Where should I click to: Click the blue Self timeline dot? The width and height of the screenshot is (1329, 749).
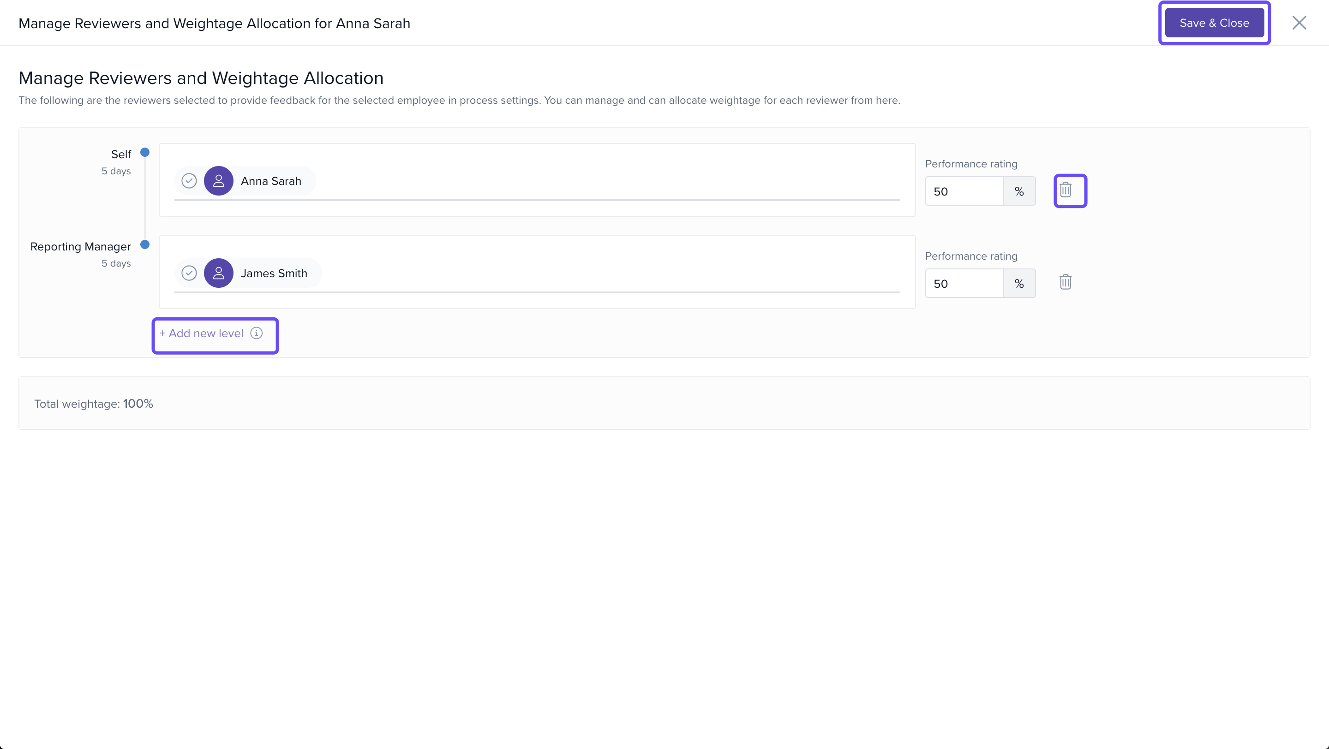click(x=145, y=152)
